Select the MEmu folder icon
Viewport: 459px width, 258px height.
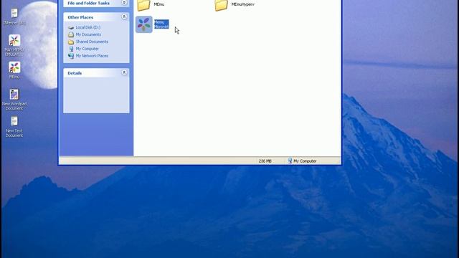pyautogui.click(x=143, y=5)
